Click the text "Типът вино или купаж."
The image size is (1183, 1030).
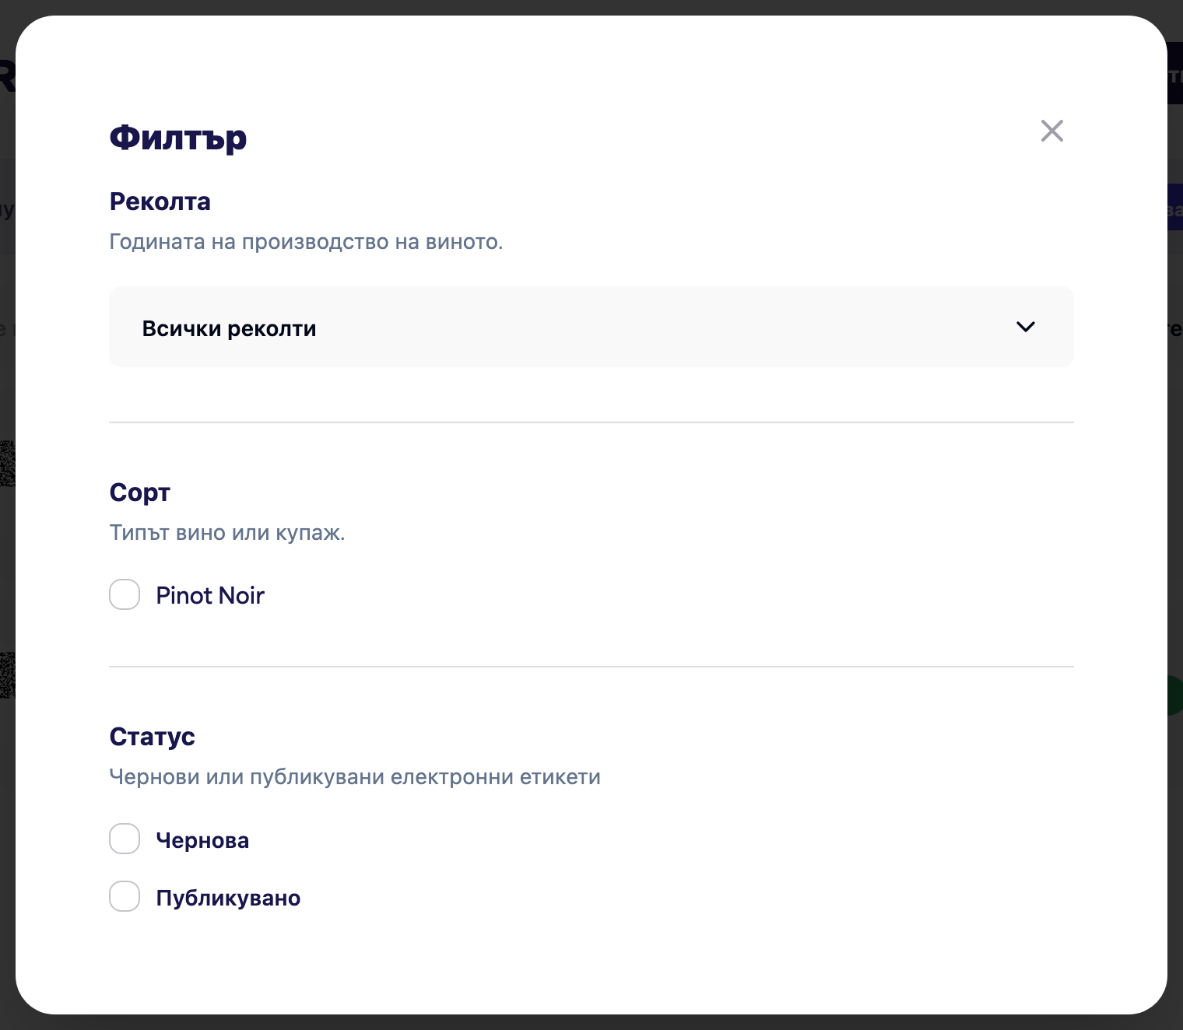[x=226, y=533]
